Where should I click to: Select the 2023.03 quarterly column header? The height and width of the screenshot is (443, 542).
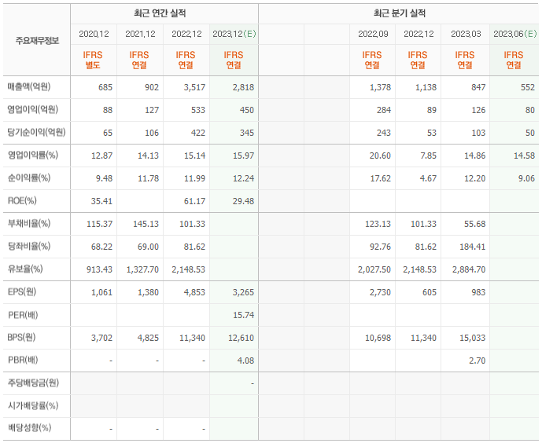click(466, 34)
